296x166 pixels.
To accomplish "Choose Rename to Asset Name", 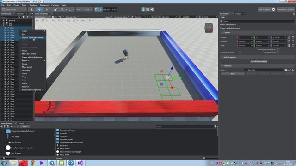I will tap(31, 90).
